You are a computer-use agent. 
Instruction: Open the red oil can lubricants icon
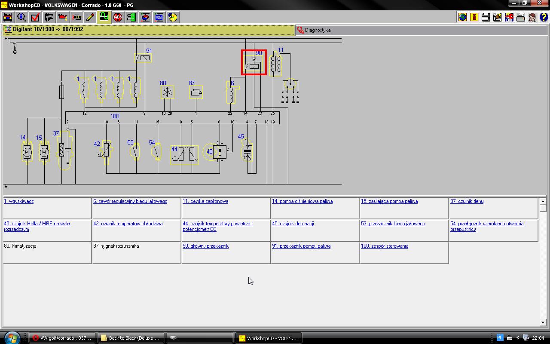click(63, 17)
